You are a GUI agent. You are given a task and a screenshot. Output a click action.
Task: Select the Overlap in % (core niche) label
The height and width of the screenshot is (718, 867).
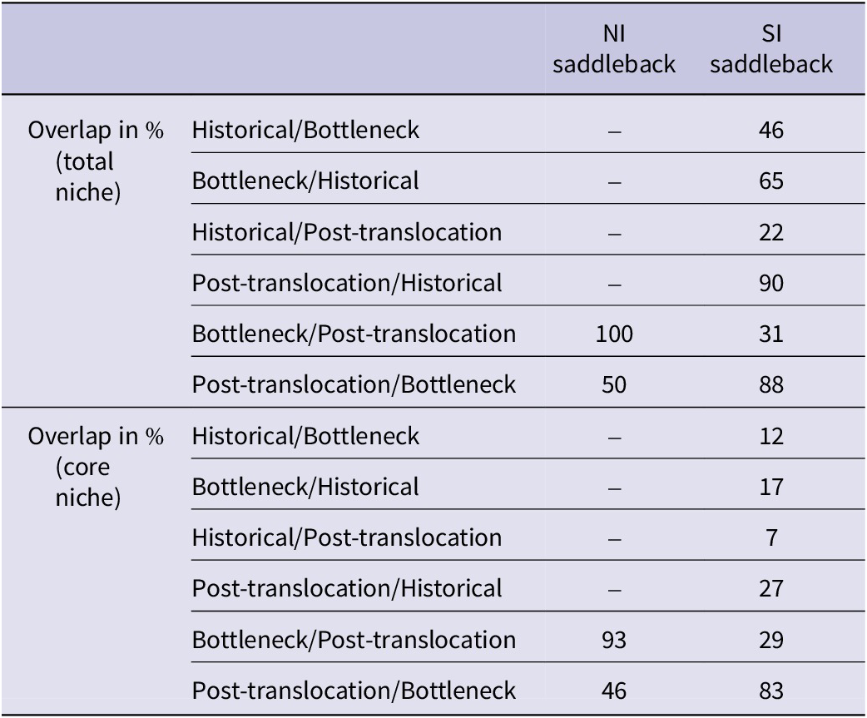pyautogui.click(x=96, y=467)
